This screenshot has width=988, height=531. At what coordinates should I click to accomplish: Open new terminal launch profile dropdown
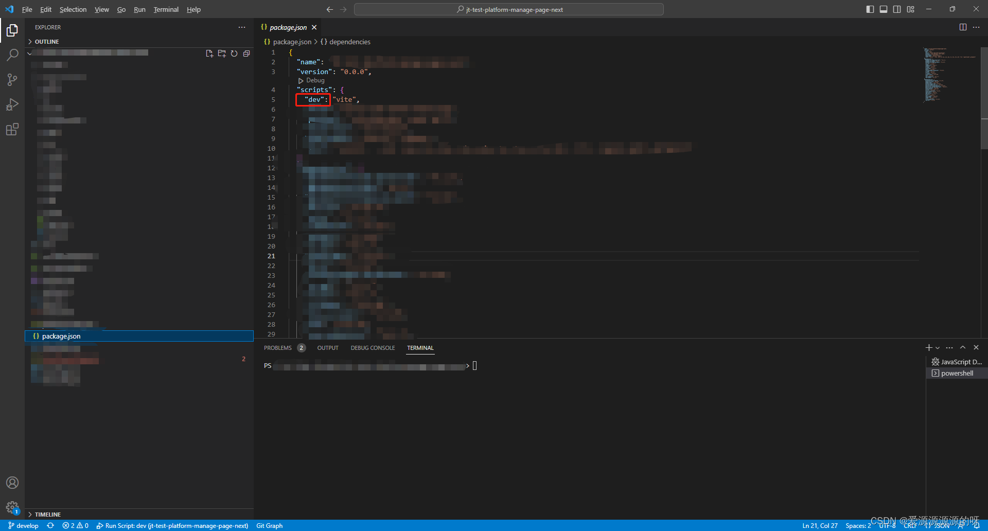coord(938,348)
